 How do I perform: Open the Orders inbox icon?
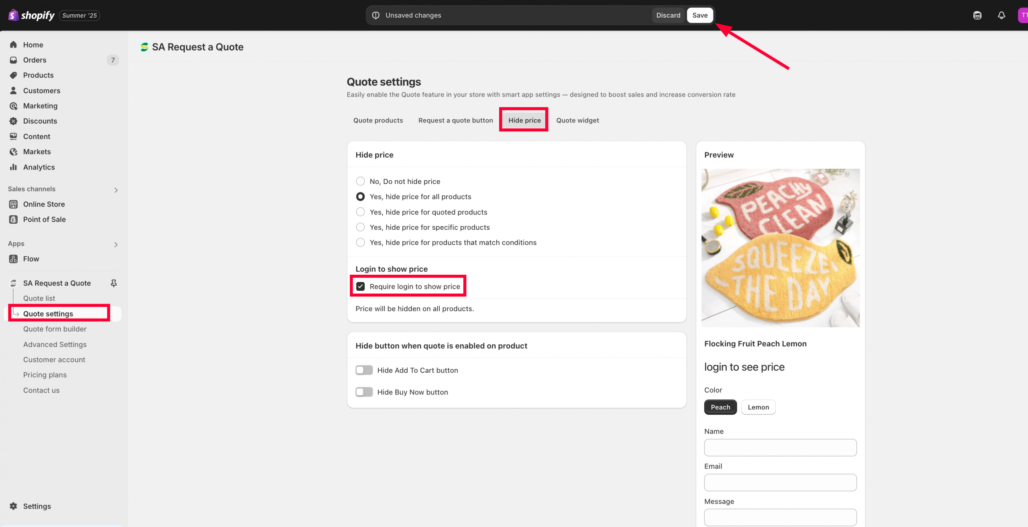coord(13,60)
